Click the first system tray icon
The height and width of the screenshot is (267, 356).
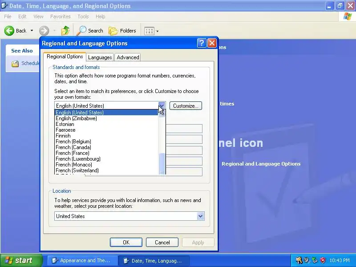(x=299, y=260)
